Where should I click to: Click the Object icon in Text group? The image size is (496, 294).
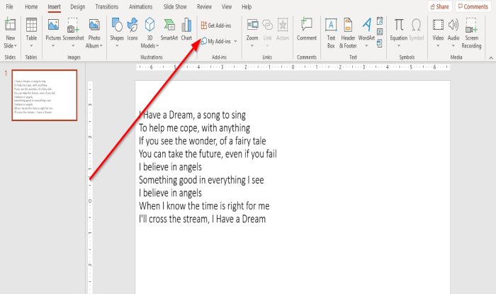380,43
